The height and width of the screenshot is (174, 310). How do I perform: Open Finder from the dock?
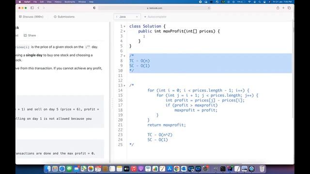coord(47,169)
